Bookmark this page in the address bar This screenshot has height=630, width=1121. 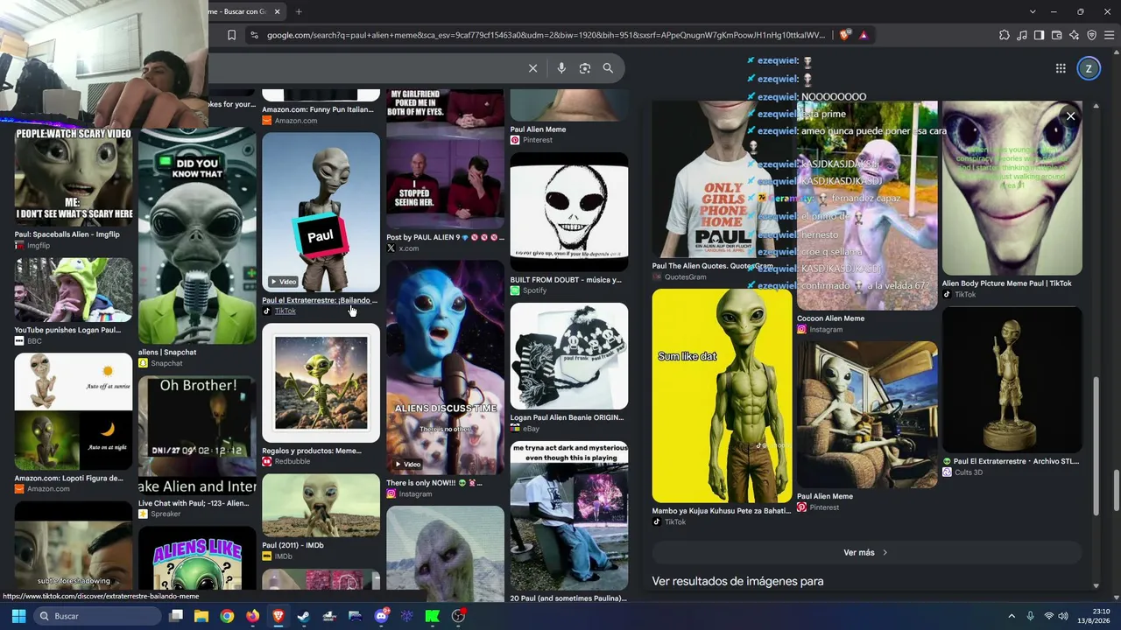coord(231,35)
